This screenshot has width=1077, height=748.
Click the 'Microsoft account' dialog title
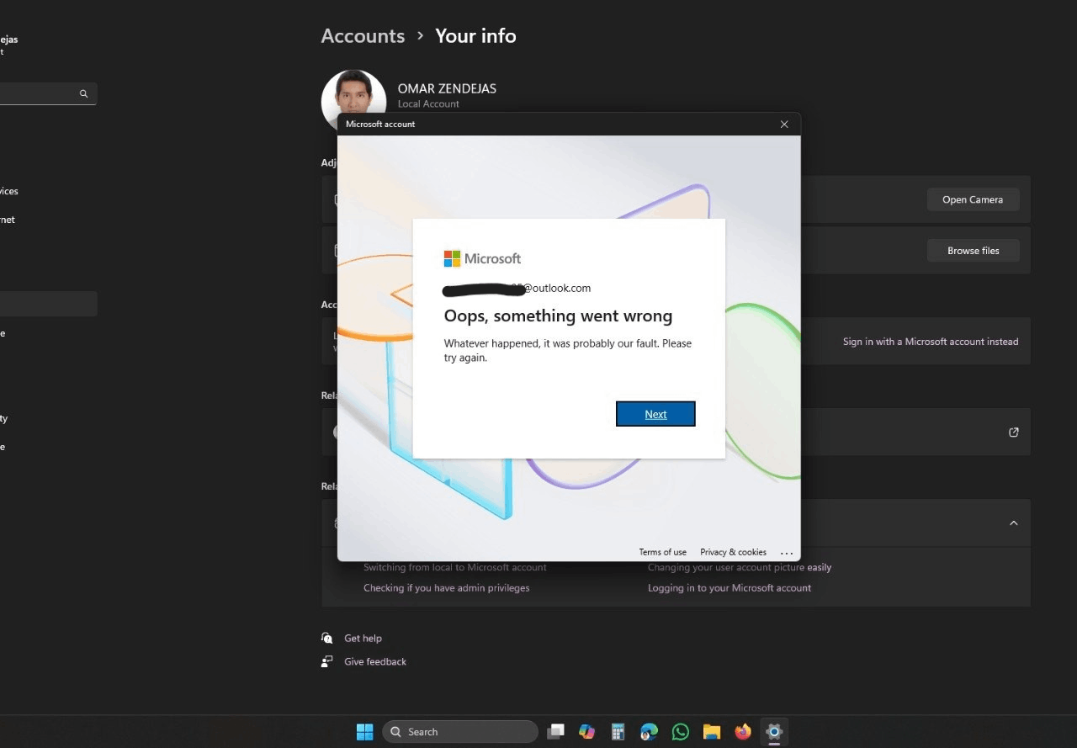[380, 125]
